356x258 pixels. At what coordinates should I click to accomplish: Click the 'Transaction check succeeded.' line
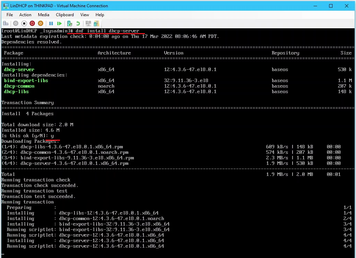pyautogui.click(x=40, y=186)
